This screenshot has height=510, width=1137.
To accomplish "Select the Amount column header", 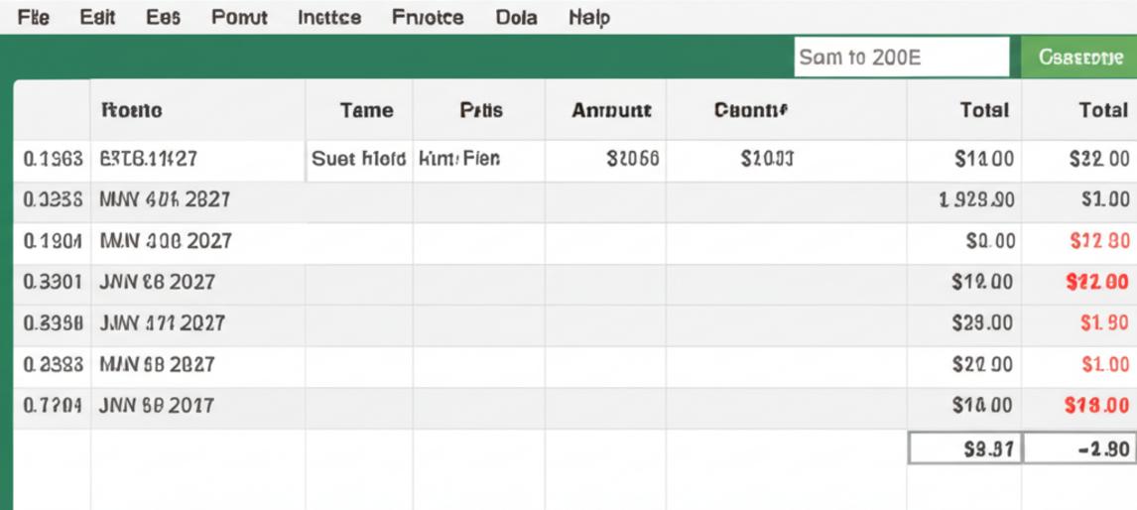I will pos(611,110).
